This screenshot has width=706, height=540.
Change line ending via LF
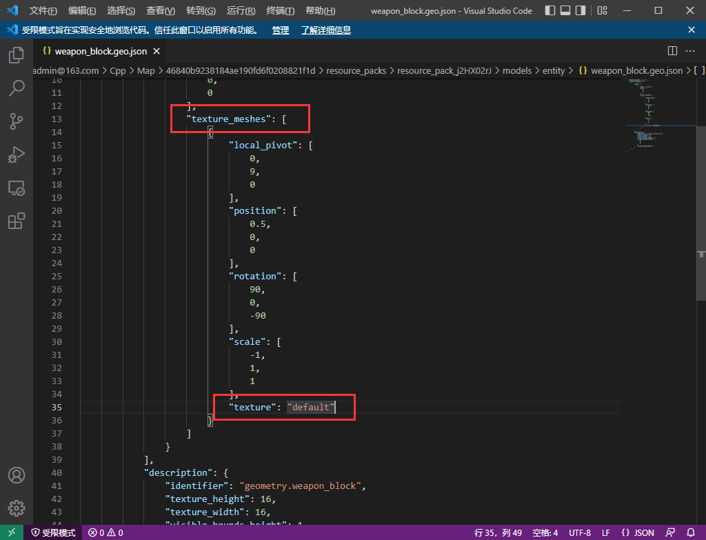[605, 532]
